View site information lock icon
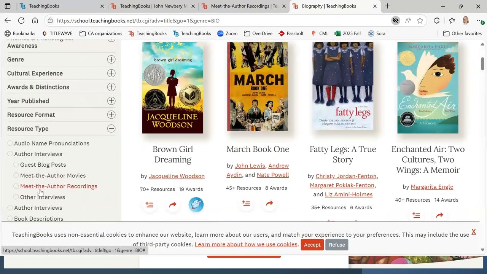 point(50,21)
